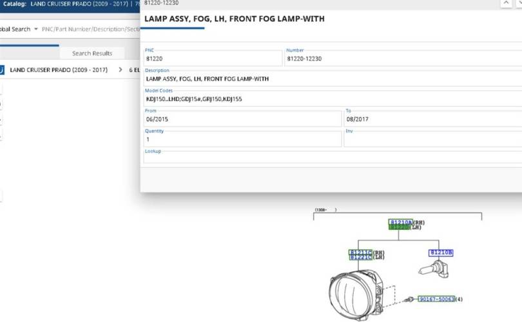Image resolution: width=522 pixels, height=322 pixels.
Task: Click the Quantity field
Action: click(242, 139)
